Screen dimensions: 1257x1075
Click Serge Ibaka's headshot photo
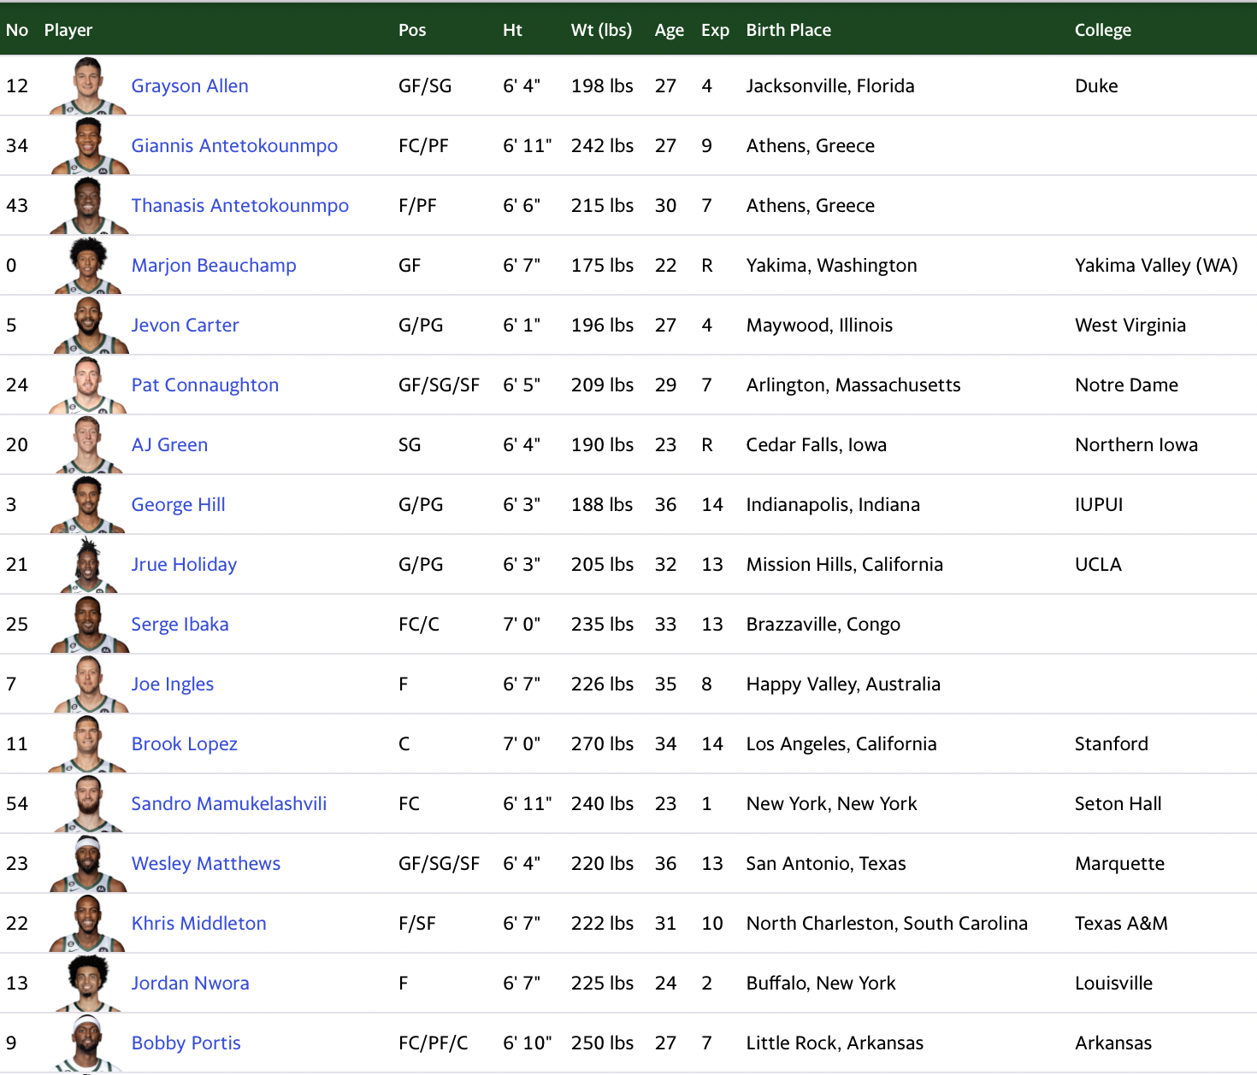coord(88,624)
